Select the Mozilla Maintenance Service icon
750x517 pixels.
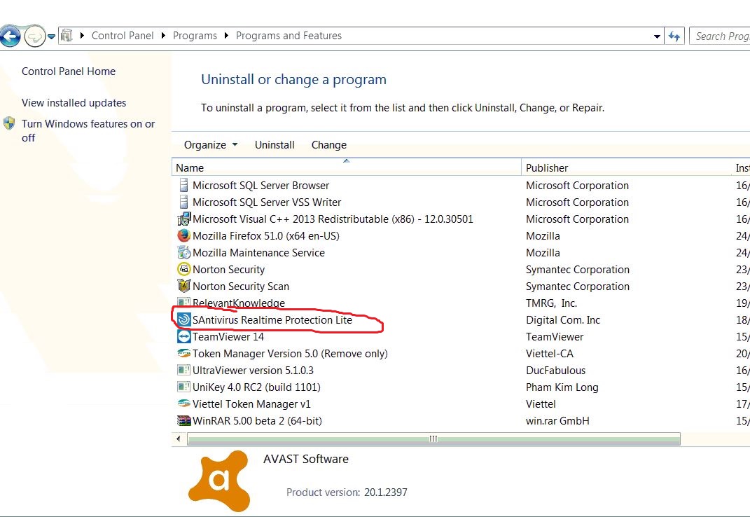(x=183, y=252)
